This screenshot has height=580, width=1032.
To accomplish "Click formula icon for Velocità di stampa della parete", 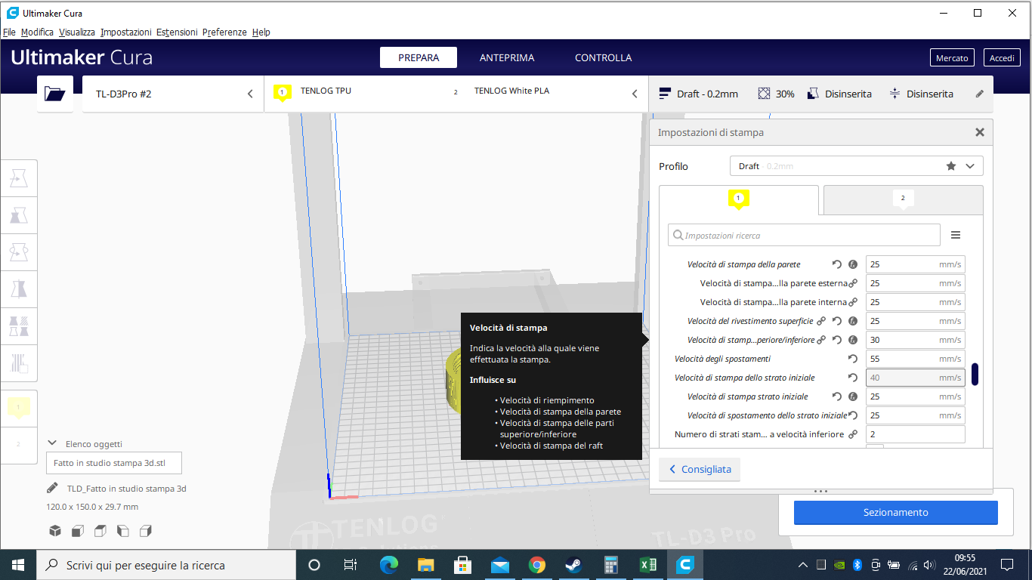I will point(853,264).
